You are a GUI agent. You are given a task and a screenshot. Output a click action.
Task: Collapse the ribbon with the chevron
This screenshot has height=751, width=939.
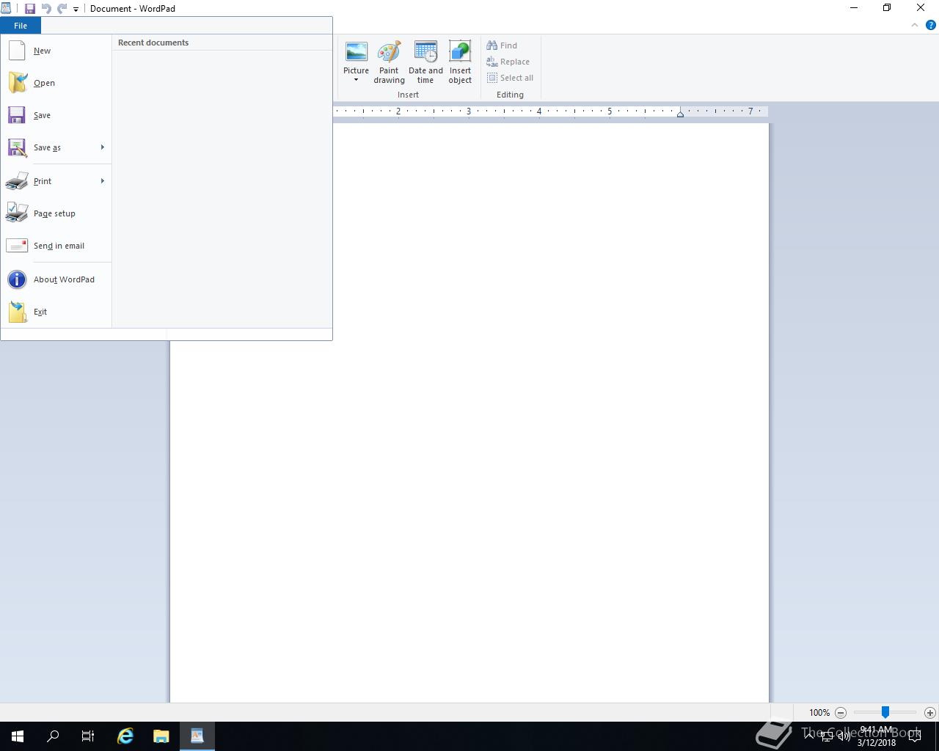tap(915, 25)
